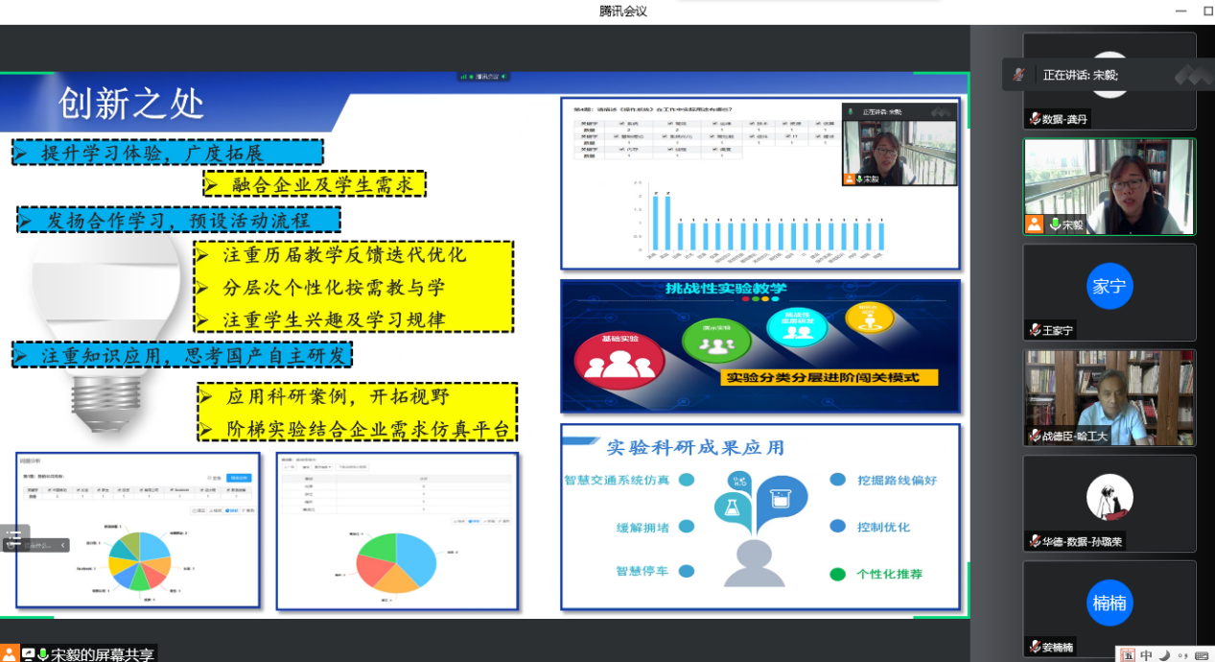Click muted mic icon for 战德臣-哈工大
The height and width of the screenshot is (662, 1215).
click(1035, 436)
